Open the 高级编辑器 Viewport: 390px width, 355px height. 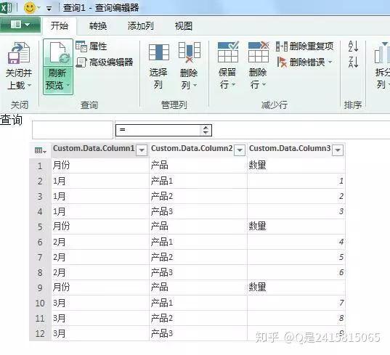tap(105, 62)
